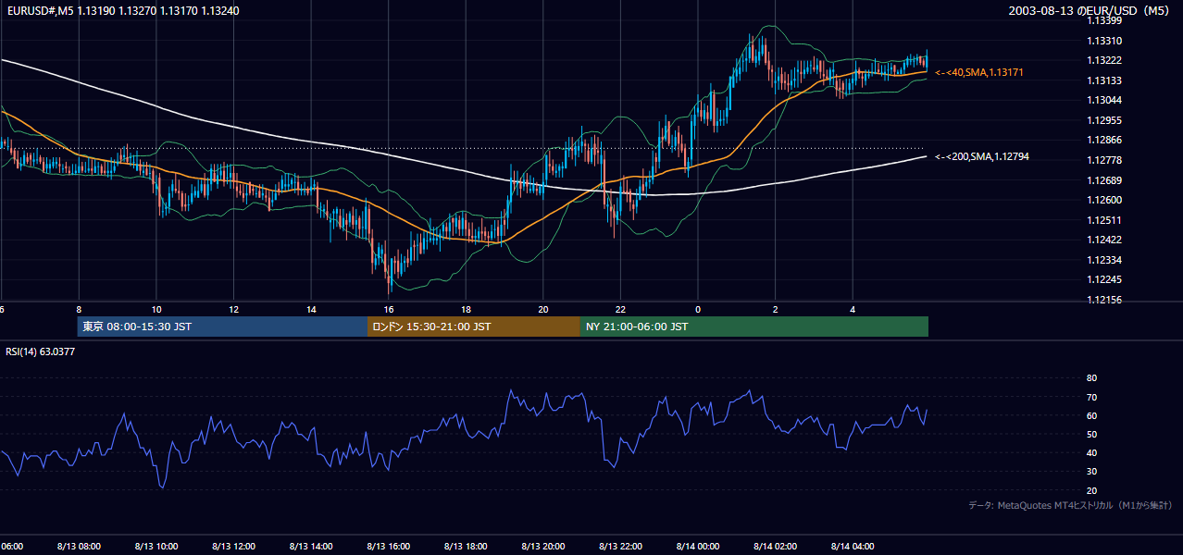Click price axis label 1.13310

1104,42
